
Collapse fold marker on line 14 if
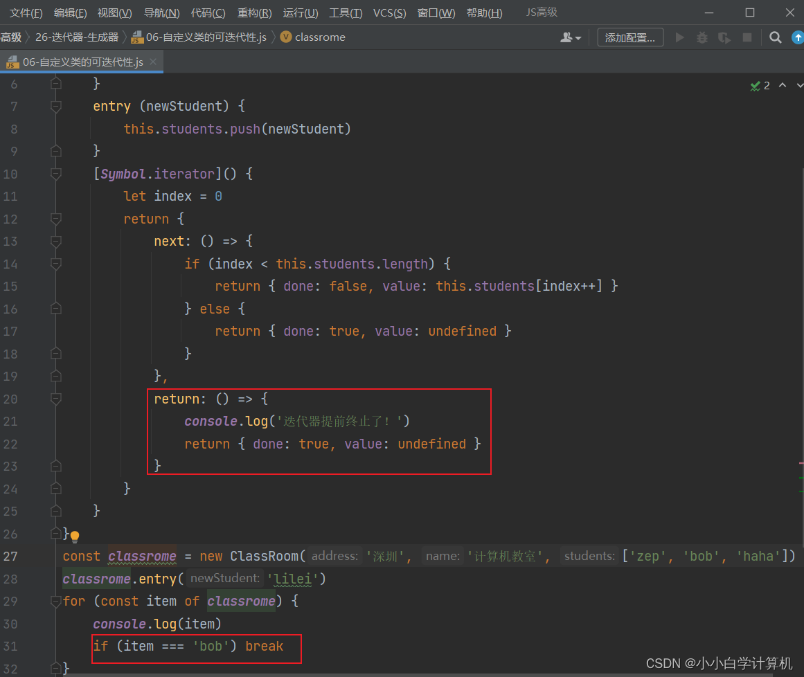56,264
